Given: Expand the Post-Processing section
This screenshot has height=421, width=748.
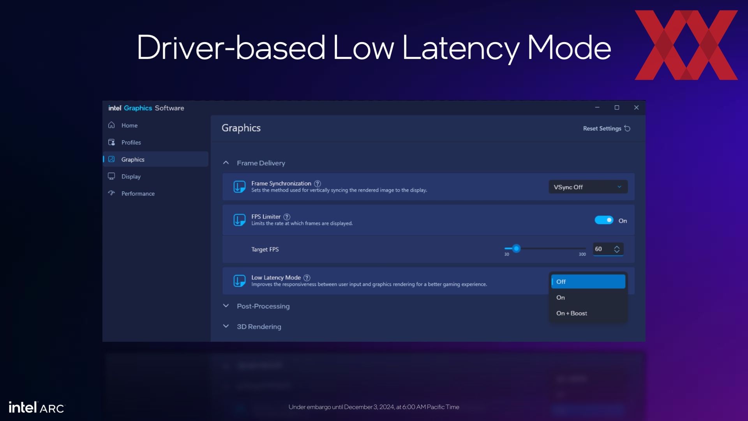Looking at the screenshot, I should pyautogui.click(x=226, y=306).
